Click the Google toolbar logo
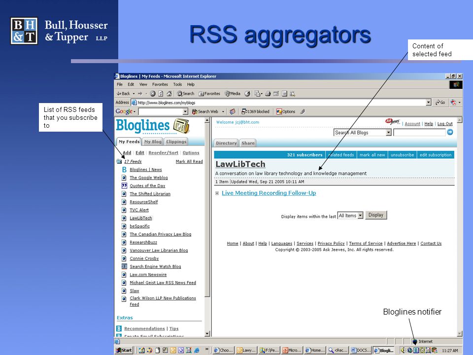 pyautogui.click(x=124, y=111)
